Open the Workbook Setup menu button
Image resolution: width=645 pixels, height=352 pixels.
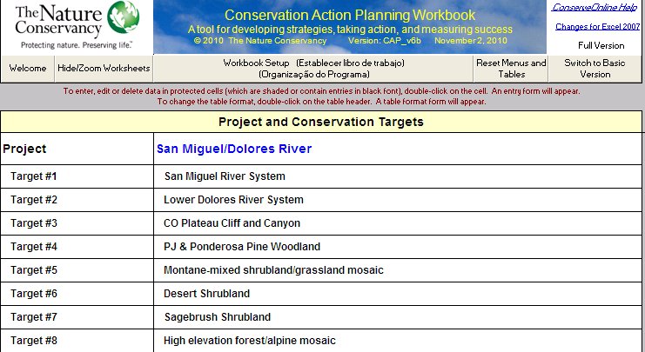(x=313, y=69)
